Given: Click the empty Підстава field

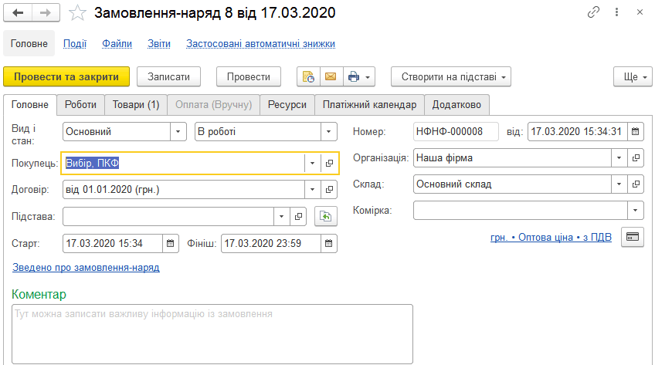Looking at the screenshot, I should [x=168, y=217].
